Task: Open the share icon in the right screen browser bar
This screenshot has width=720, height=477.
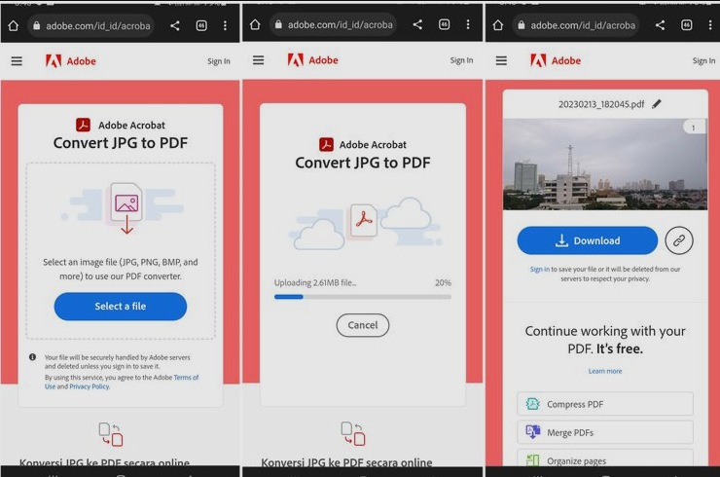Action: coord(660,24)
